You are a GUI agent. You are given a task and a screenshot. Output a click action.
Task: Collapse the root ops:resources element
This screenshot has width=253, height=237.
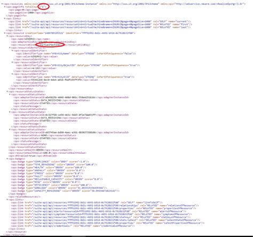click(x=2, y=4)
